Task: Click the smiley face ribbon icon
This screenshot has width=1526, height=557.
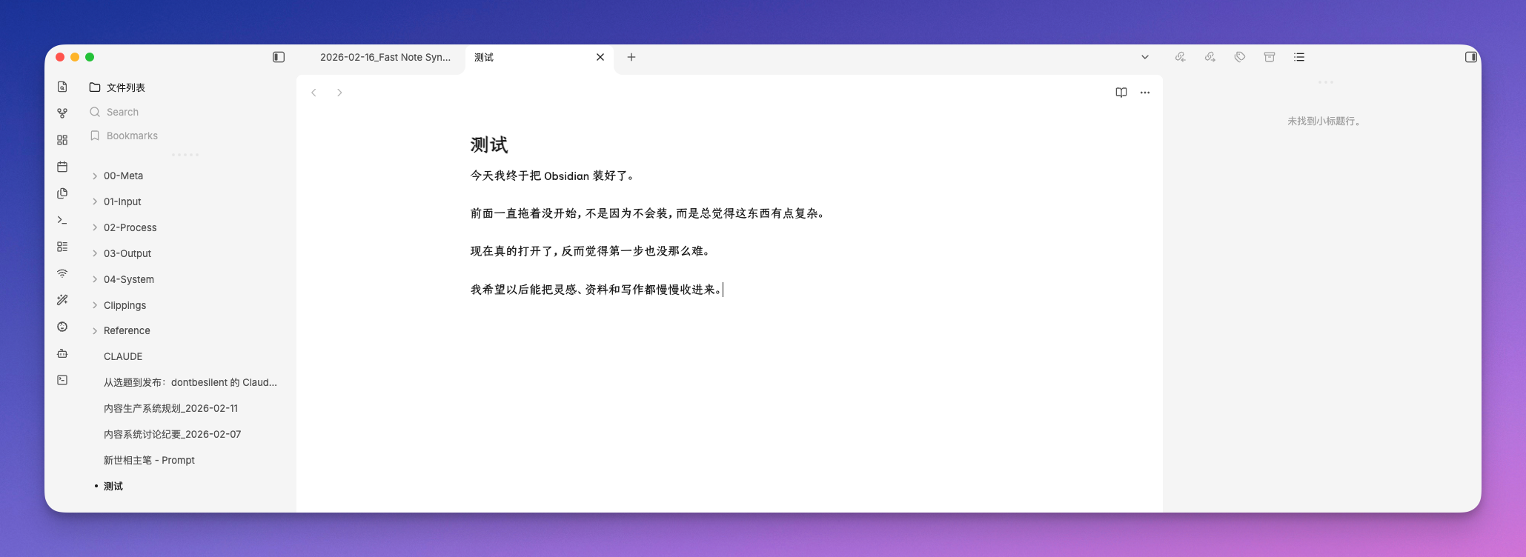Action: tap(62, 327)
